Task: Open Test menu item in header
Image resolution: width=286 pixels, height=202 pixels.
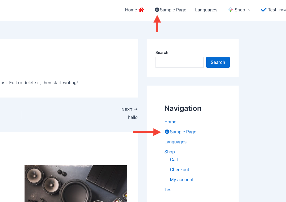Action: [x=272, y=10]
